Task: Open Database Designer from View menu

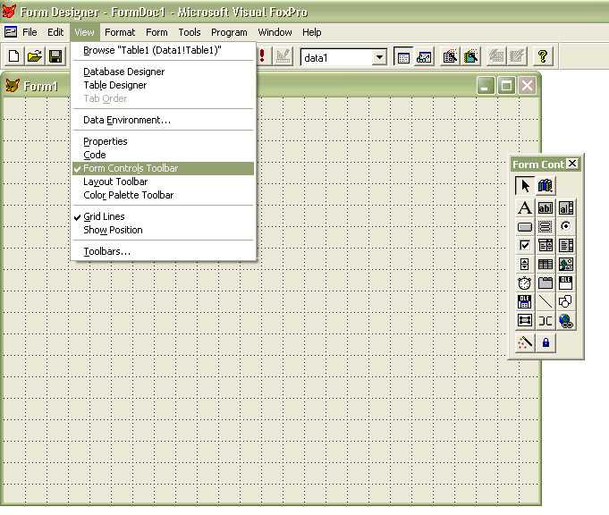Action: (163, 72)
